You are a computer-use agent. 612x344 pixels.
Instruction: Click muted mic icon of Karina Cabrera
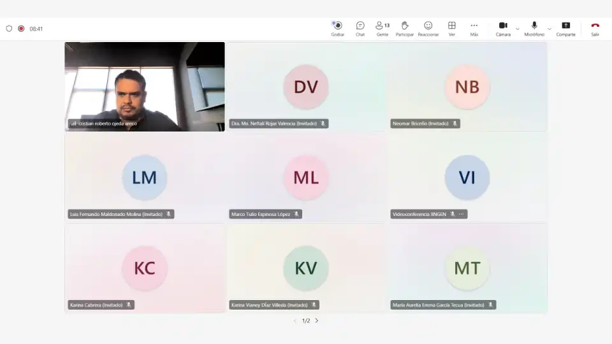click(x=128, y=305)
